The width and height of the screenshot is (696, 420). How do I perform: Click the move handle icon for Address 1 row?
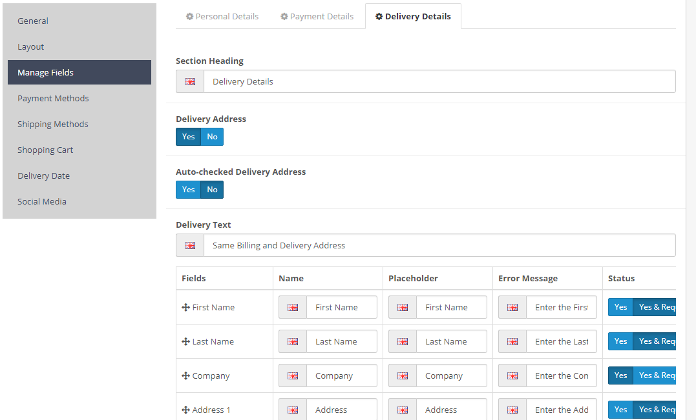tap(185, 410)
